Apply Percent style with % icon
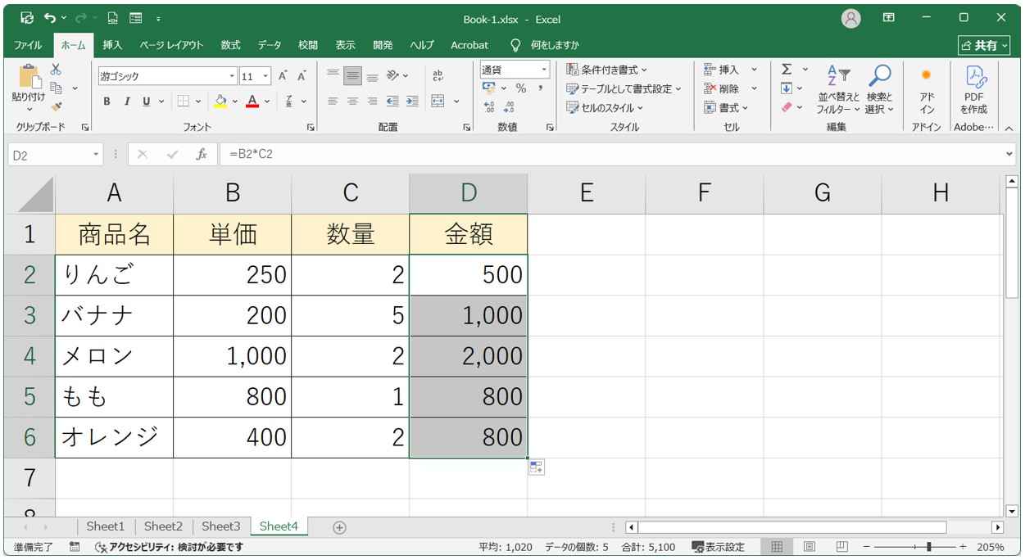The width and height of the screenshot is (1025, 560). [x=520, y=88]
